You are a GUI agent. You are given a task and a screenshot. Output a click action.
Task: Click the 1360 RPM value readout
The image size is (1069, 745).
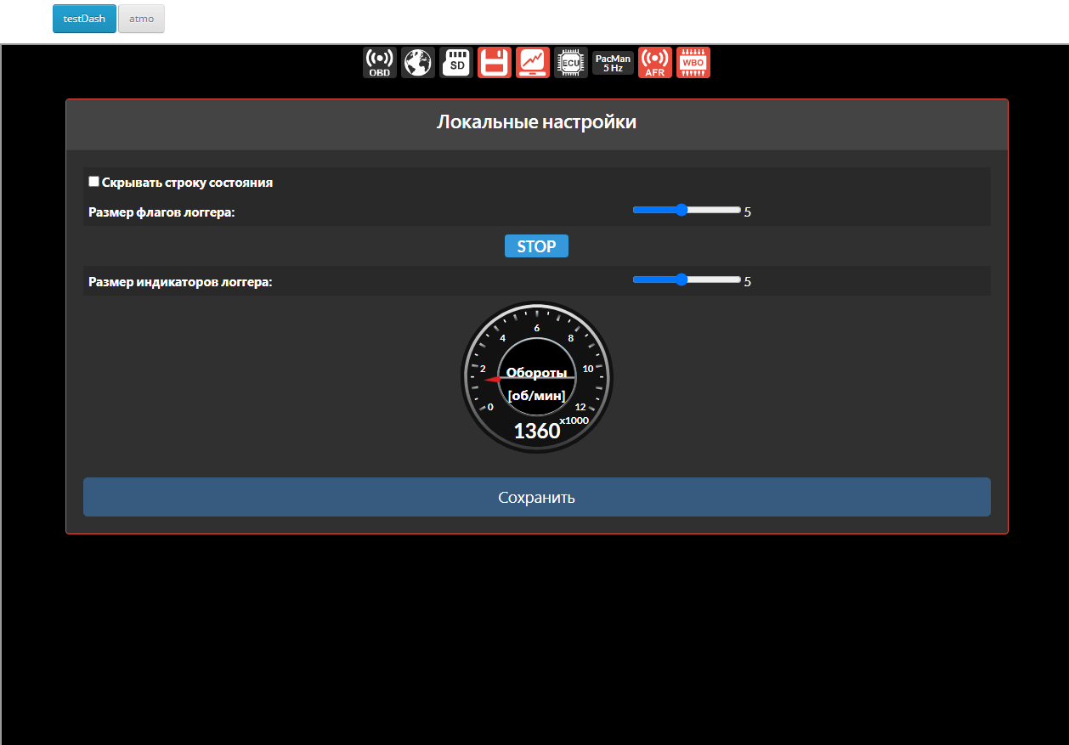click(x=537, y=432)
